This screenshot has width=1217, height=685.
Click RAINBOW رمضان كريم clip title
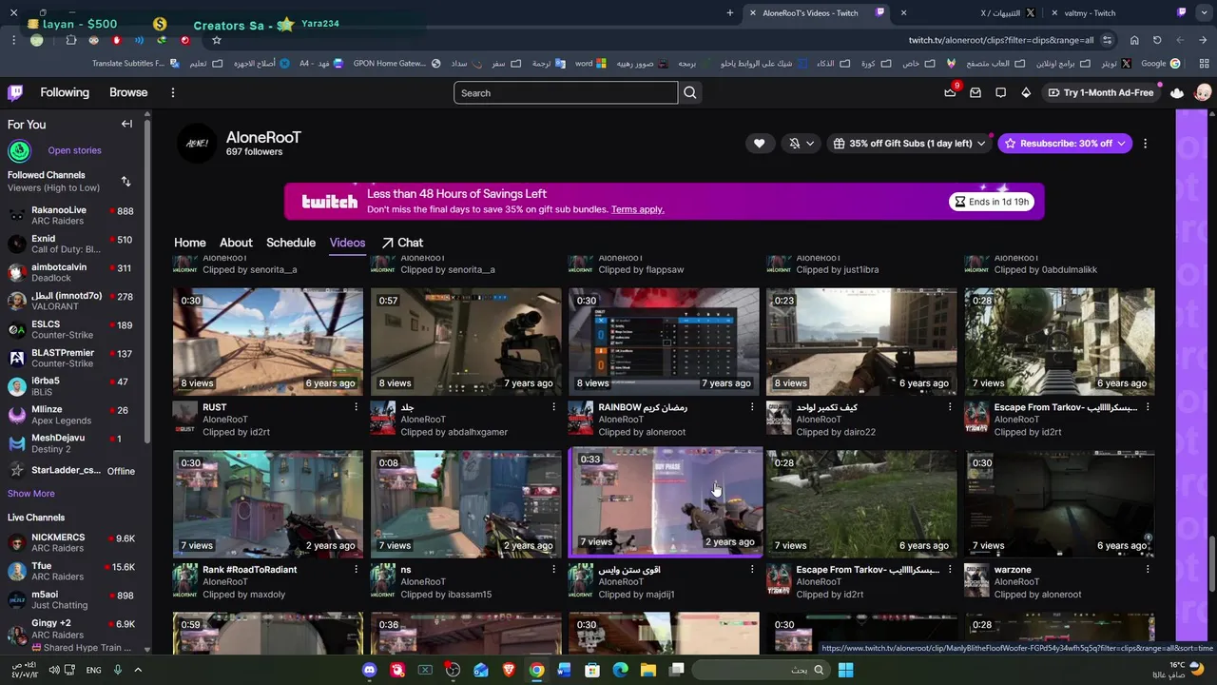tap(643, 407)
